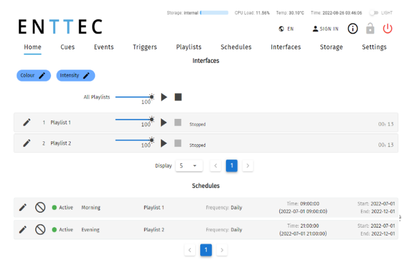Screen dimensions: 410x267
Task: Adjust Playlist 1 intensity slider
Action: 135,119
